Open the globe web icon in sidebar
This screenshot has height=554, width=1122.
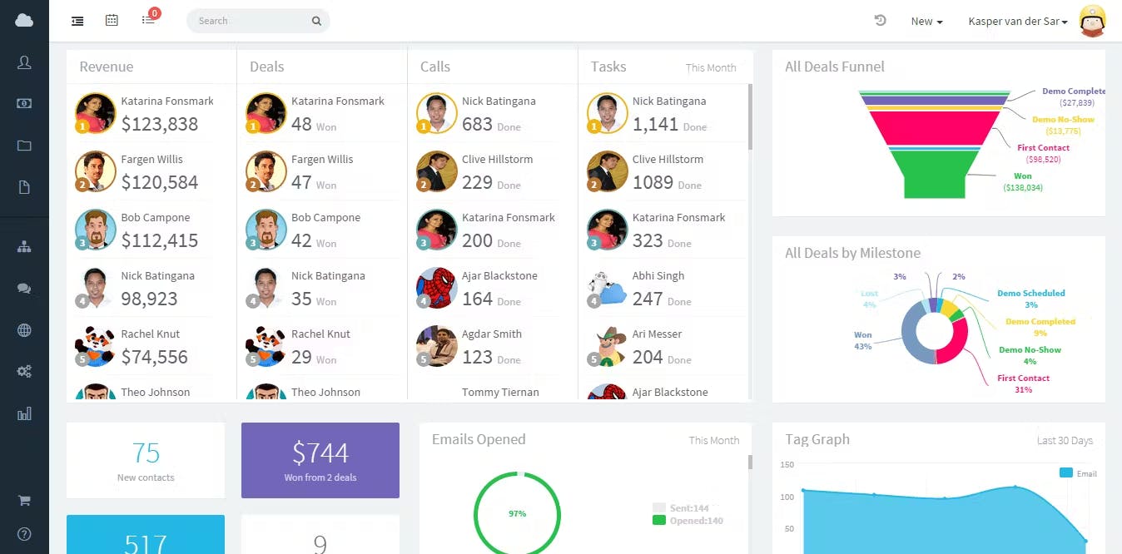click(x=24, y=330)
